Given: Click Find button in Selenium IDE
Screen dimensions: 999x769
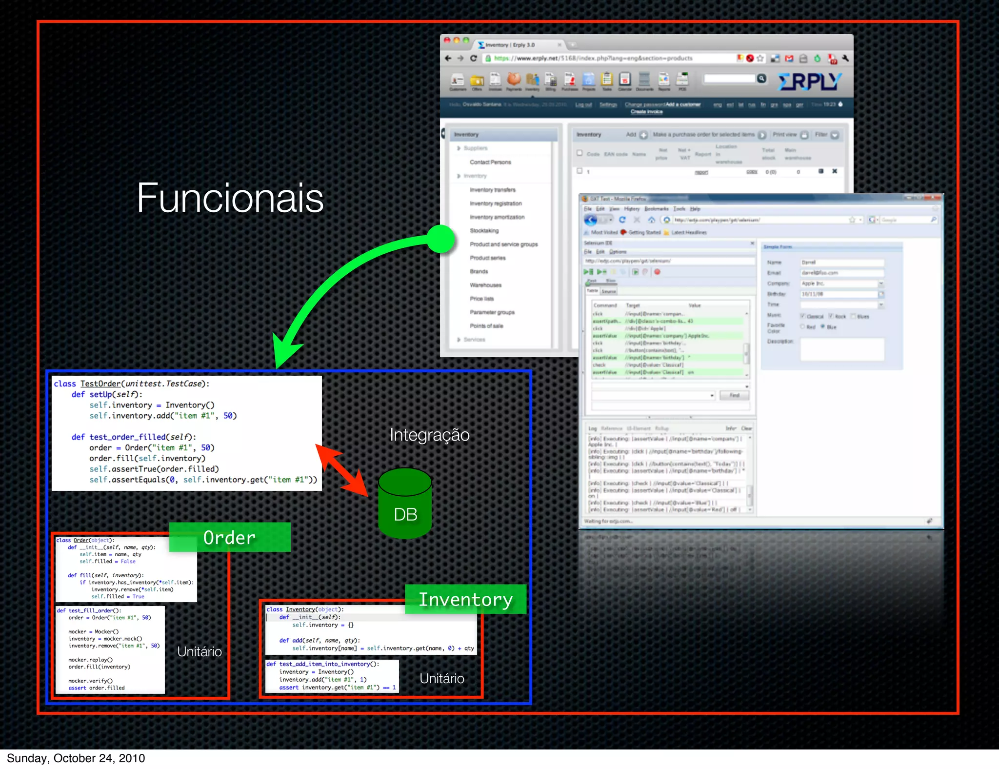Looking at the screenshot, I should click(x=735, y=395).
